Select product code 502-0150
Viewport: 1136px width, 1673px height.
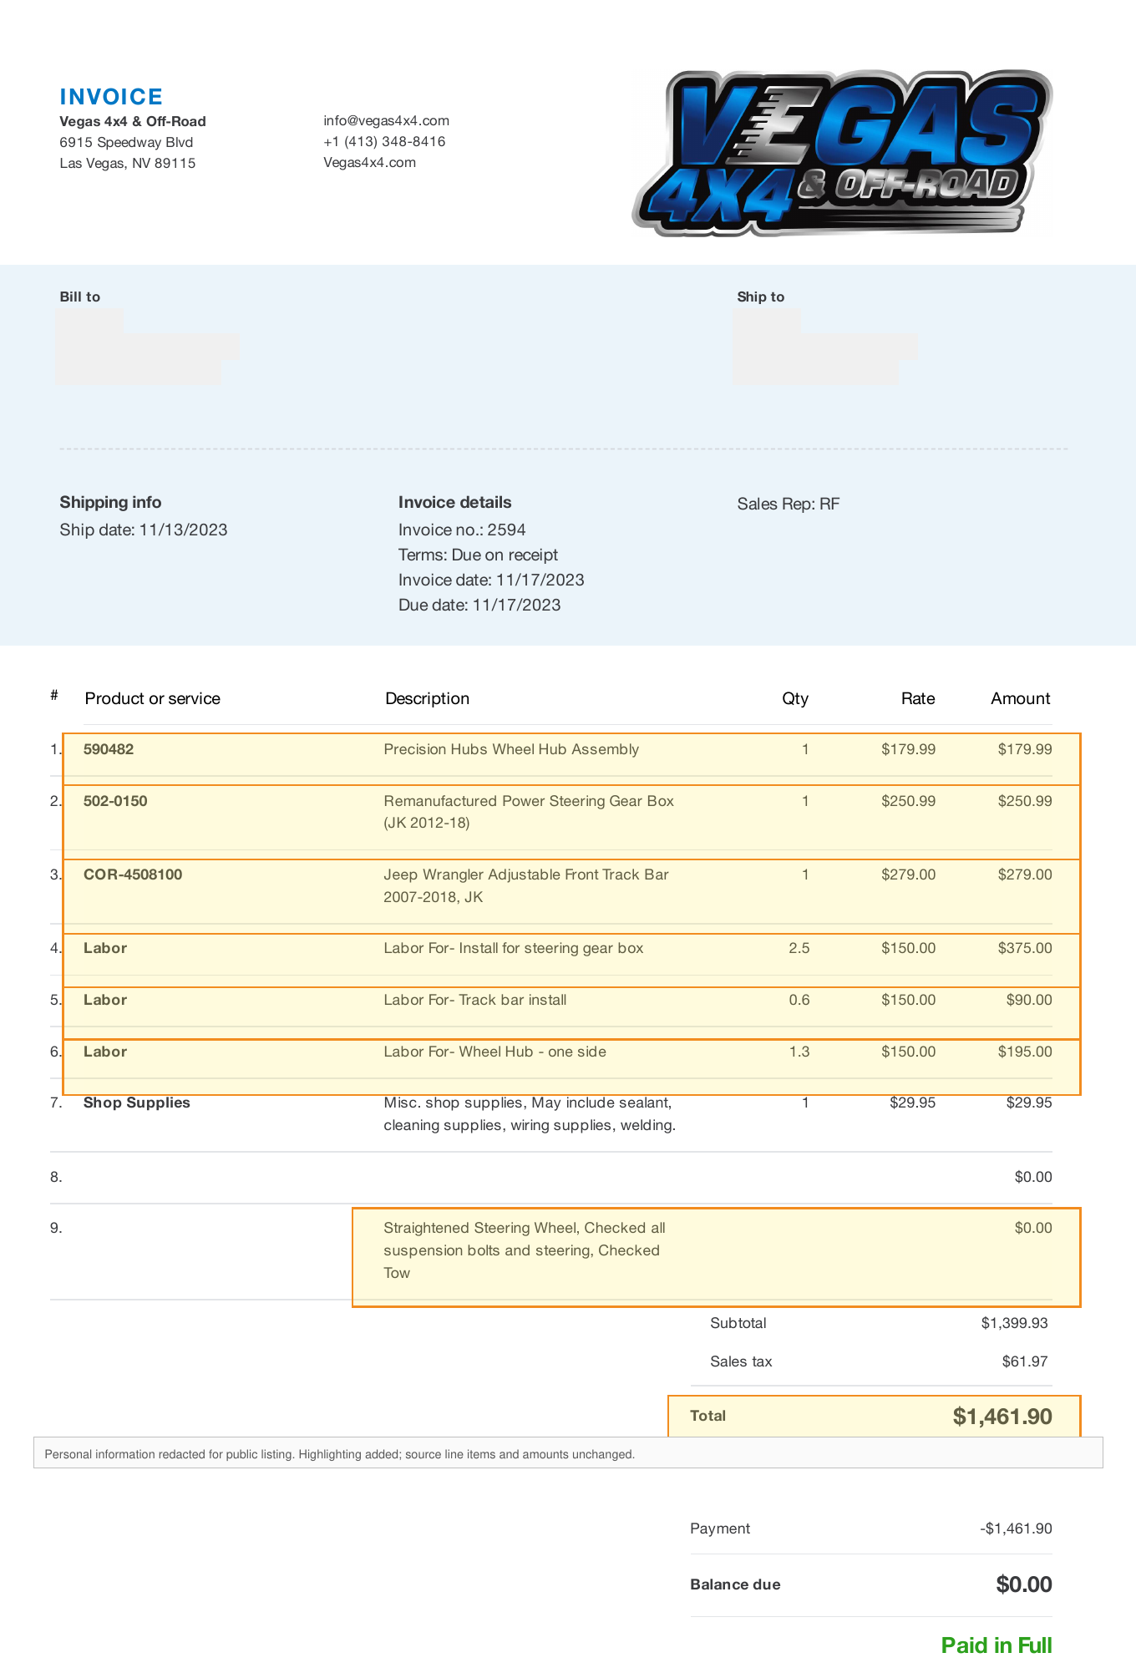coord(115,801)
